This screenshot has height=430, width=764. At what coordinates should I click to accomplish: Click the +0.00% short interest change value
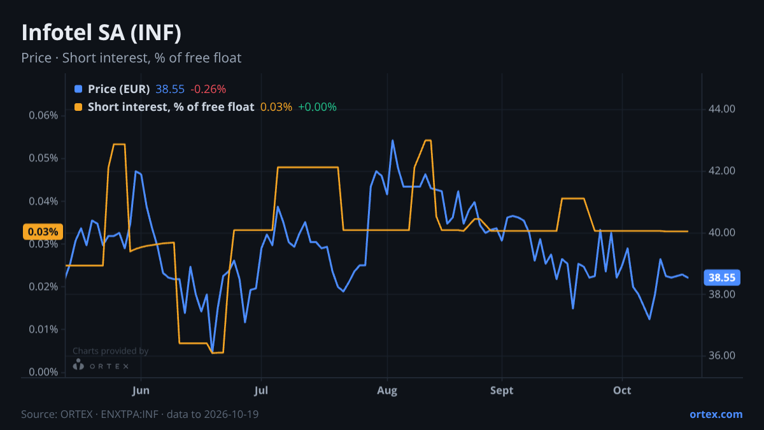(x=317, y=107)
